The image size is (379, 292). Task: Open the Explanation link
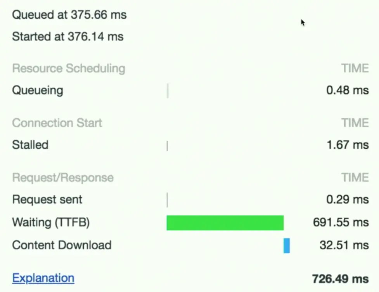point(43,278)
